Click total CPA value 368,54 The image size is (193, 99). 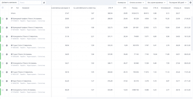tap(110, 13)
